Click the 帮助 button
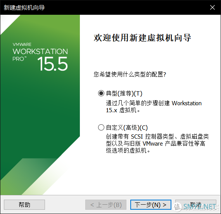The width and height of the screenshot is (221, 214). pyautogui.click(x=24, y=205)
